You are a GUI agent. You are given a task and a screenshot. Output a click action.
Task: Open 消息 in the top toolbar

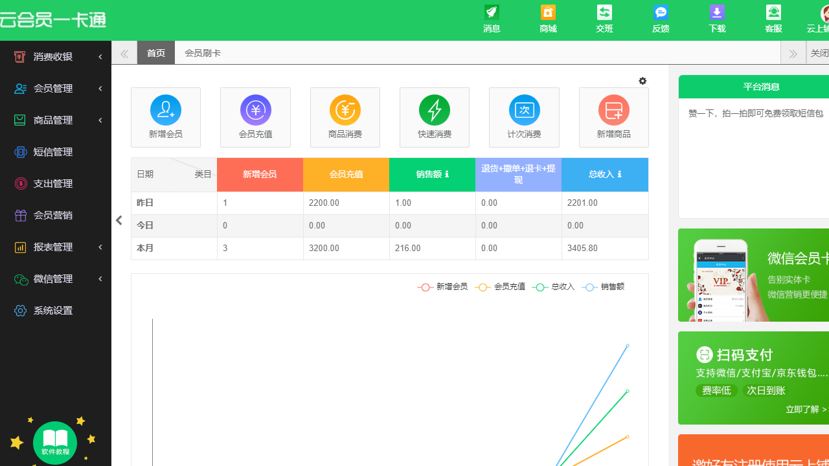[491, 19]
